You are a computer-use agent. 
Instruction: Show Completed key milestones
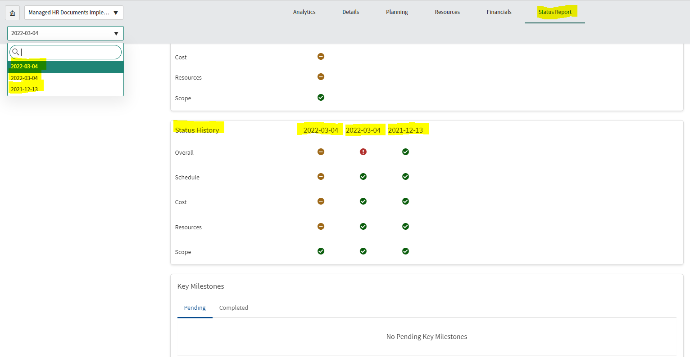(x=233, y=308)
